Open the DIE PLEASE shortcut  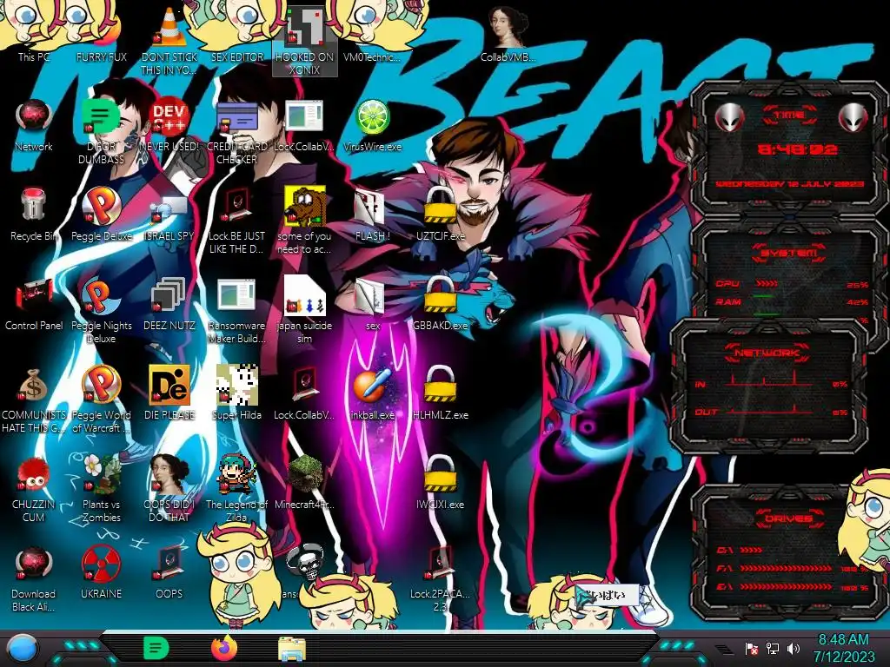tap(169, 393)
